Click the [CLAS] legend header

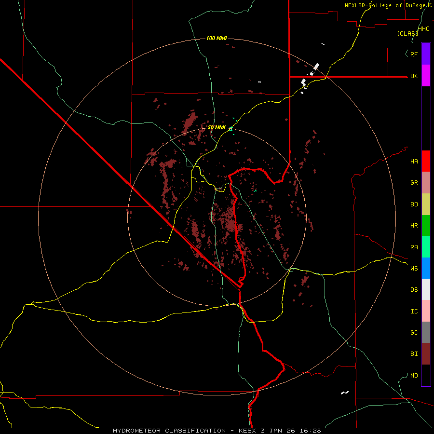[x=407, y=33]
